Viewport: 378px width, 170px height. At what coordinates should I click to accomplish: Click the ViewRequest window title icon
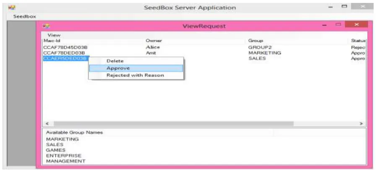pyautogui.click(x=46, y=26)
